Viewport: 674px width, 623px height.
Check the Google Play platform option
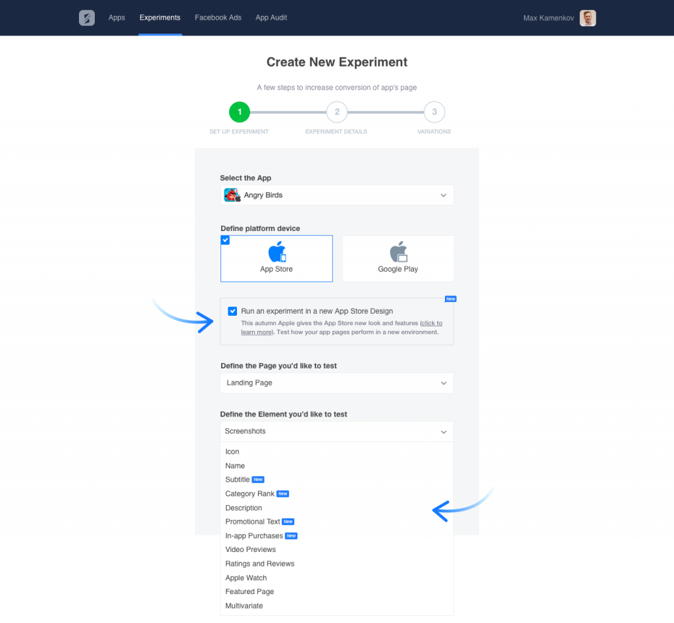[x=398, y=258]
